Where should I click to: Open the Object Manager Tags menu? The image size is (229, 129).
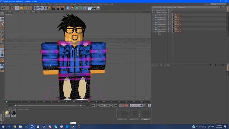(175, 7)
